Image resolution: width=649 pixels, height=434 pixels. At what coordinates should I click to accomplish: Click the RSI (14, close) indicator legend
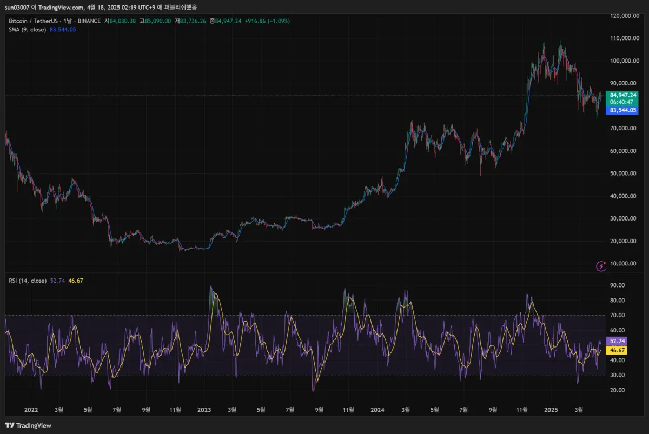point(28,281)
